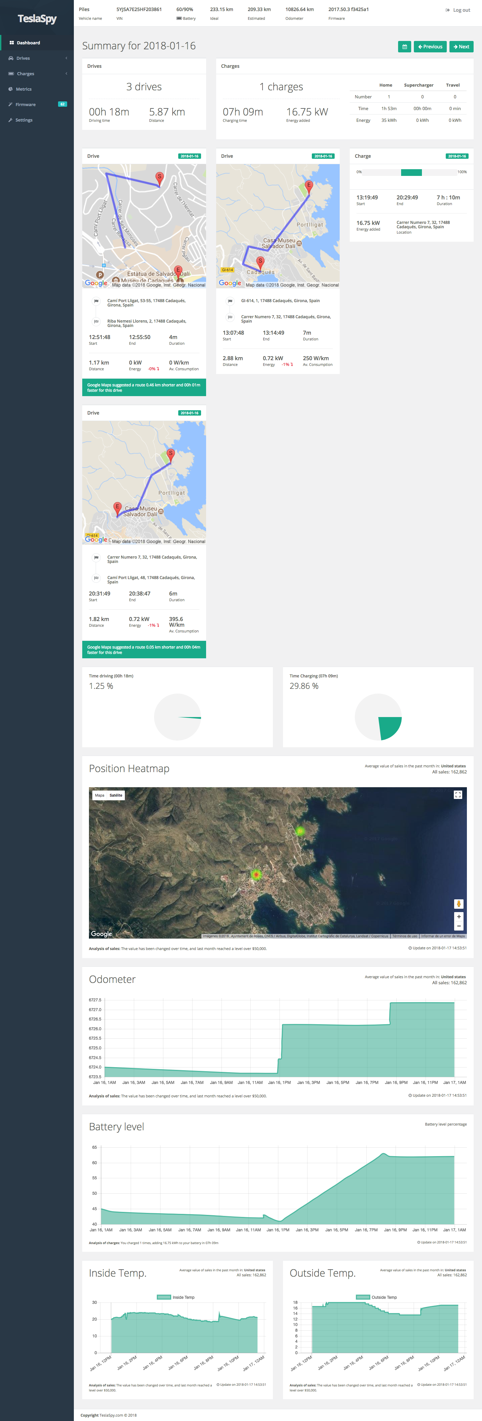Click the firmware version 2017.50.3 f3425a1
482x1421 pixels.
point(348,9)
